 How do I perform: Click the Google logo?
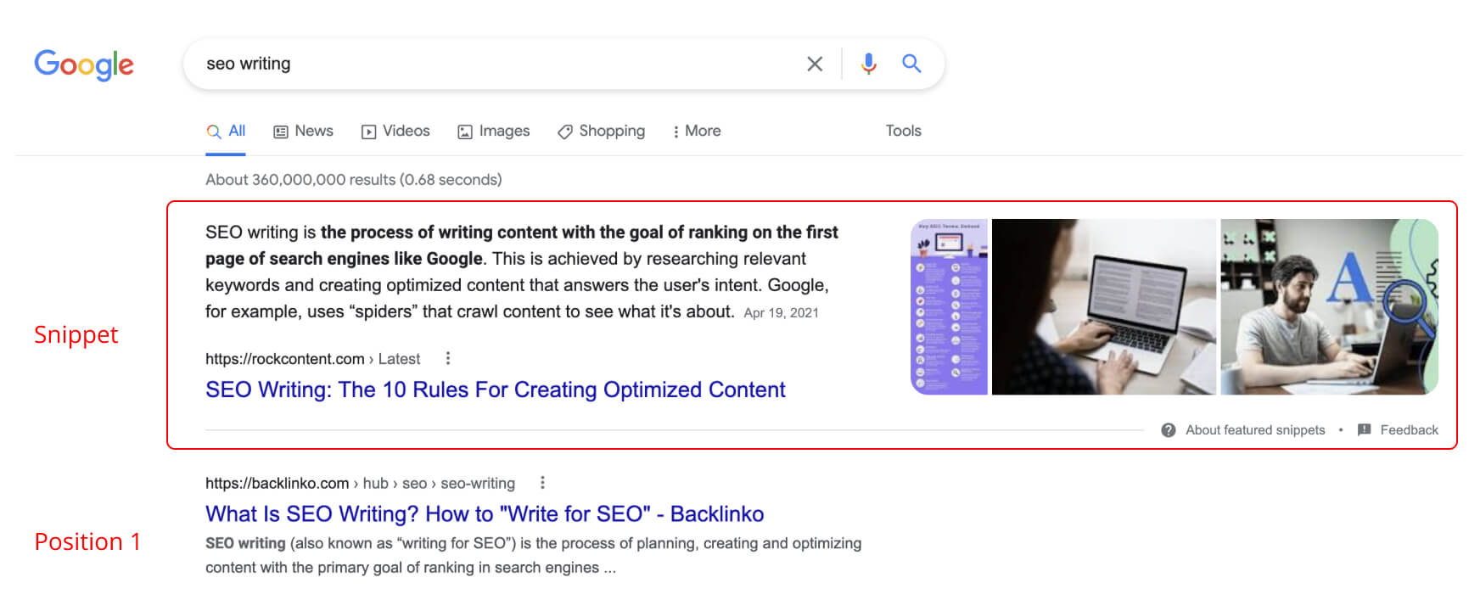pyautogui.click(x=84, y=64)
